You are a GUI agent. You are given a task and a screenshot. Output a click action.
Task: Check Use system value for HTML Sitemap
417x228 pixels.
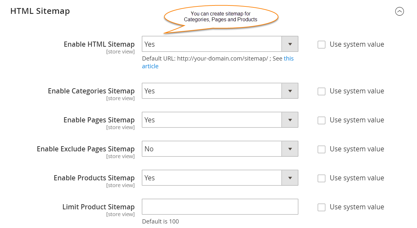(321, 44)
